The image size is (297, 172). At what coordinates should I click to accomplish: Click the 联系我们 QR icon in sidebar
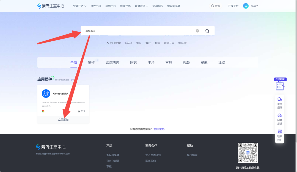[x=280, y=132]
